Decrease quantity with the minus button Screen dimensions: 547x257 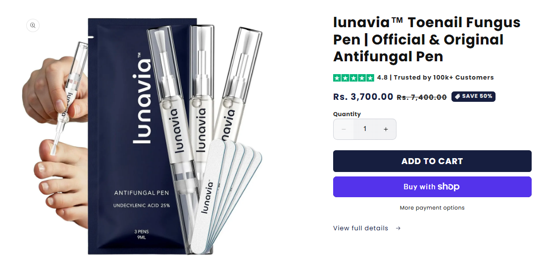pyautogui.click(x=344, y=129)
